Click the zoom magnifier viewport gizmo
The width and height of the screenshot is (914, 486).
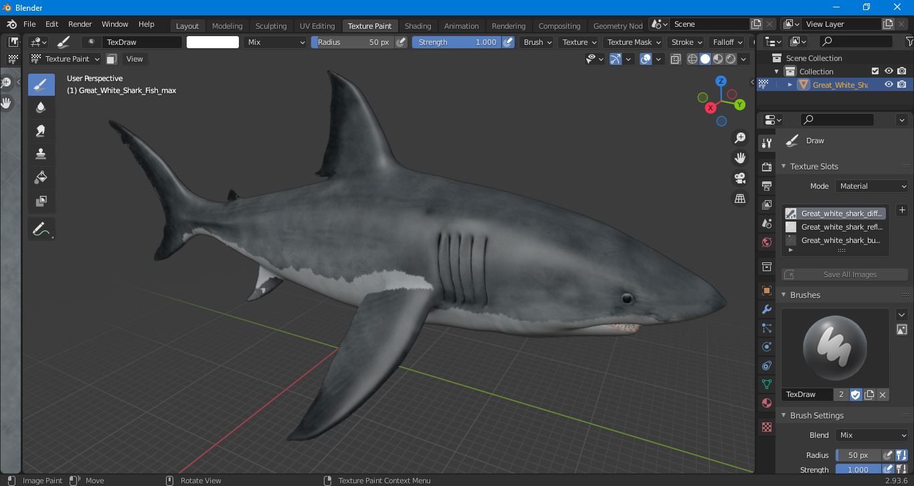pos(740,138)
